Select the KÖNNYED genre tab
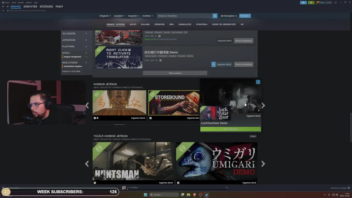This screenshot has height=198, width=352. click(x=159, y=24)
